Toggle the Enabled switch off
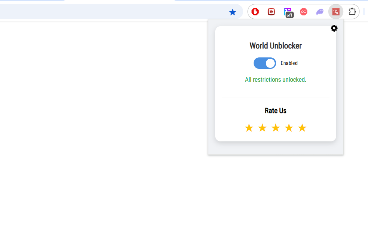The width and height of the screenshot is (368, 230). (265, 63)
